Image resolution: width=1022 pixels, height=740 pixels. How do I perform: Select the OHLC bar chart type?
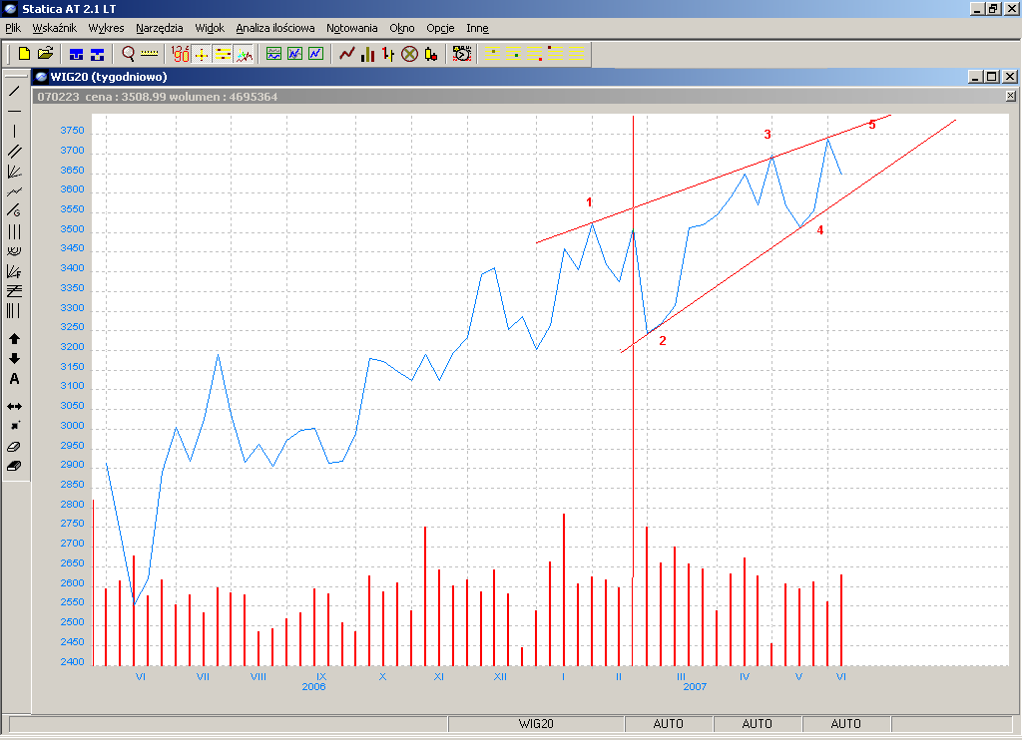click(x=388, y=54)
